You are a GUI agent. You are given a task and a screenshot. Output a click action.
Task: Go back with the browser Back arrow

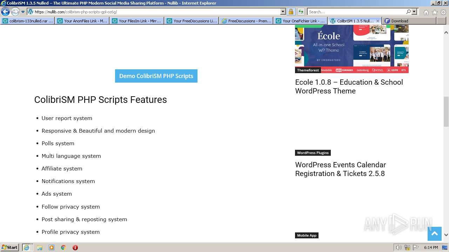[5, 12]
